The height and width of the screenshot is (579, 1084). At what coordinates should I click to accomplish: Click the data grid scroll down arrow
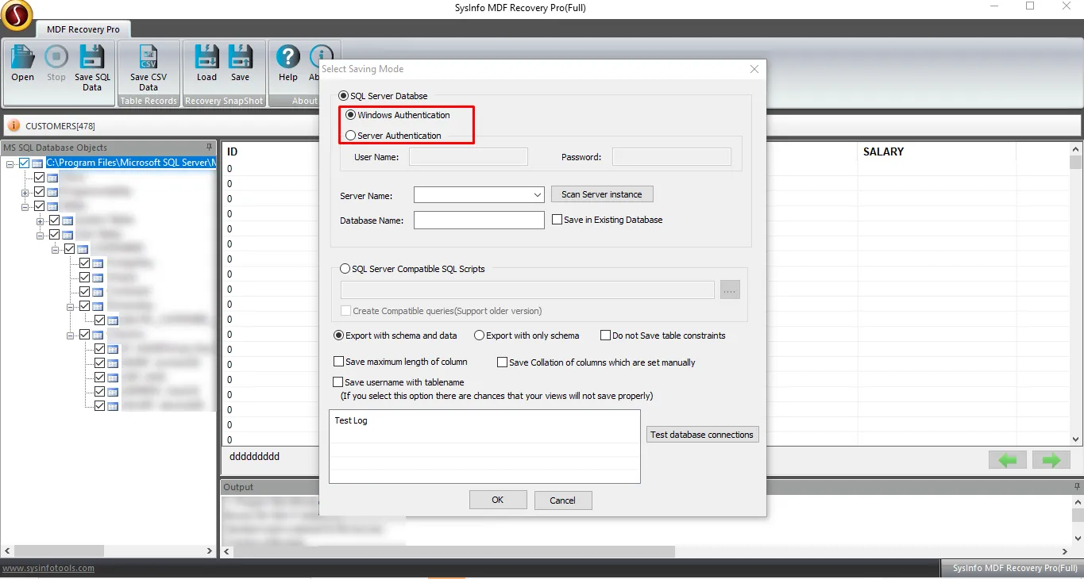(1076, 439)
